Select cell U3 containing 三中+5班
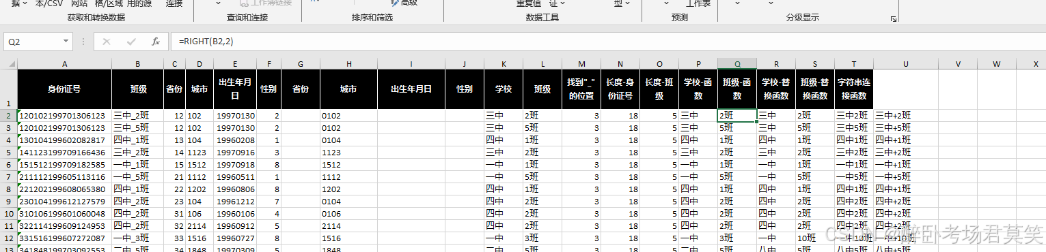The width and height of the screenshot is (1046, 252). pos(906,128)
